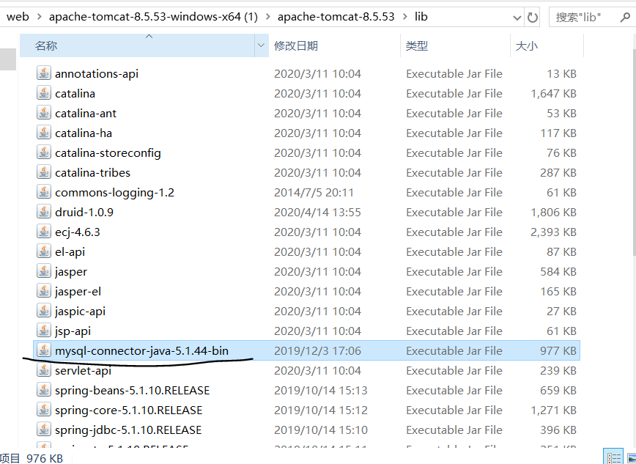Click the jar icon beside catalina
Screen dimensions: 636x464
coord(44,93)
